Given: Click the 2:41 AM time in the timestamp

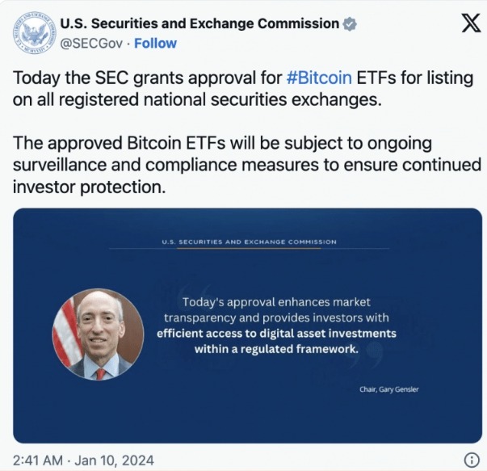Looking at the screenshot, I should (x=39, y=460).
